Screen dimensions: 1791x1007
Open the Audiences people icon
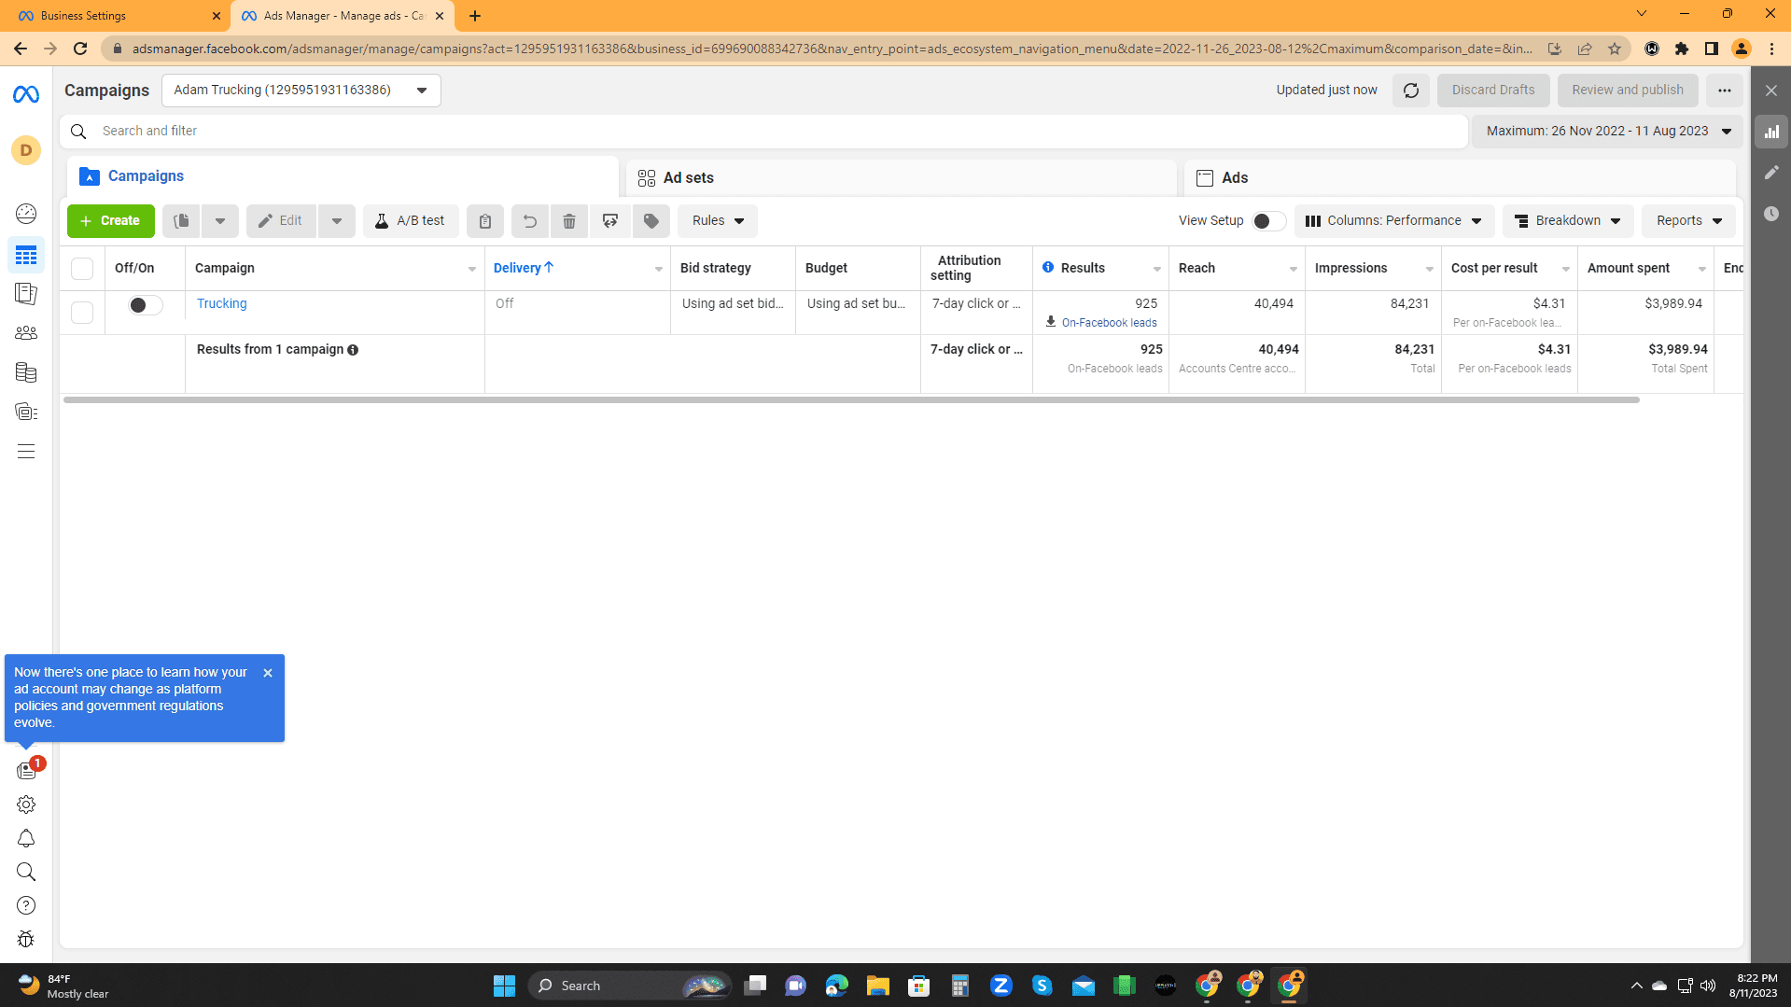26,333
